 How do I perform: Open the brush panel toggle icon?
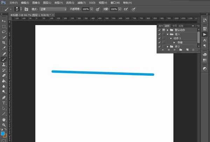26,9
